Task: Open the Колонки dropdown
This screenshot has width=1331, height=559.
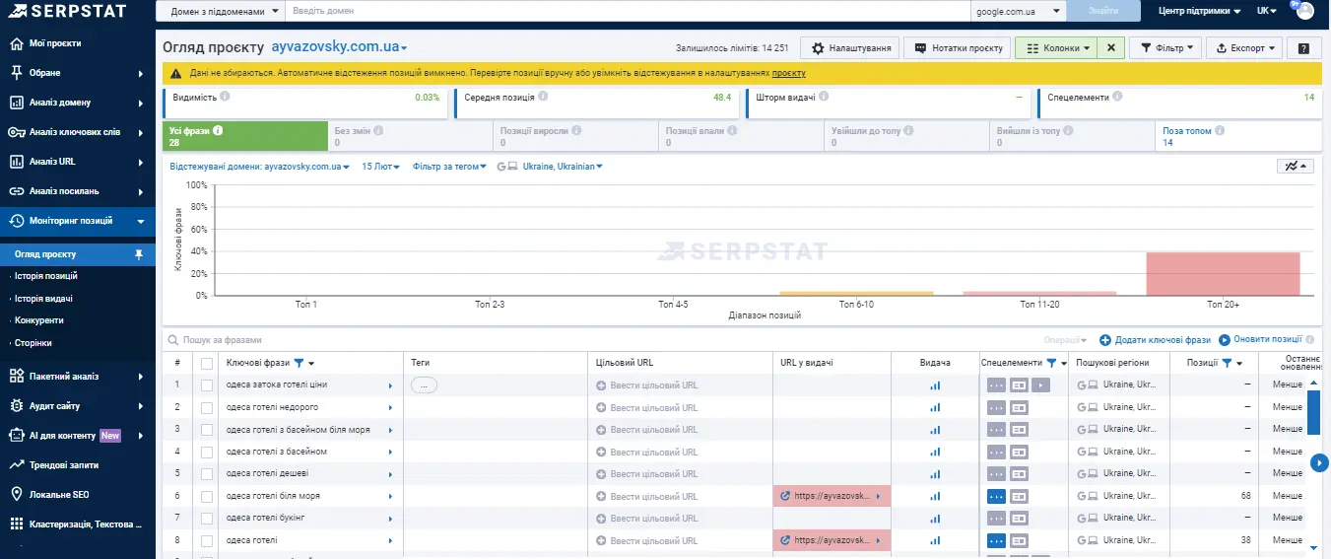Action: pyautogui.click(x=1056, y=47)
